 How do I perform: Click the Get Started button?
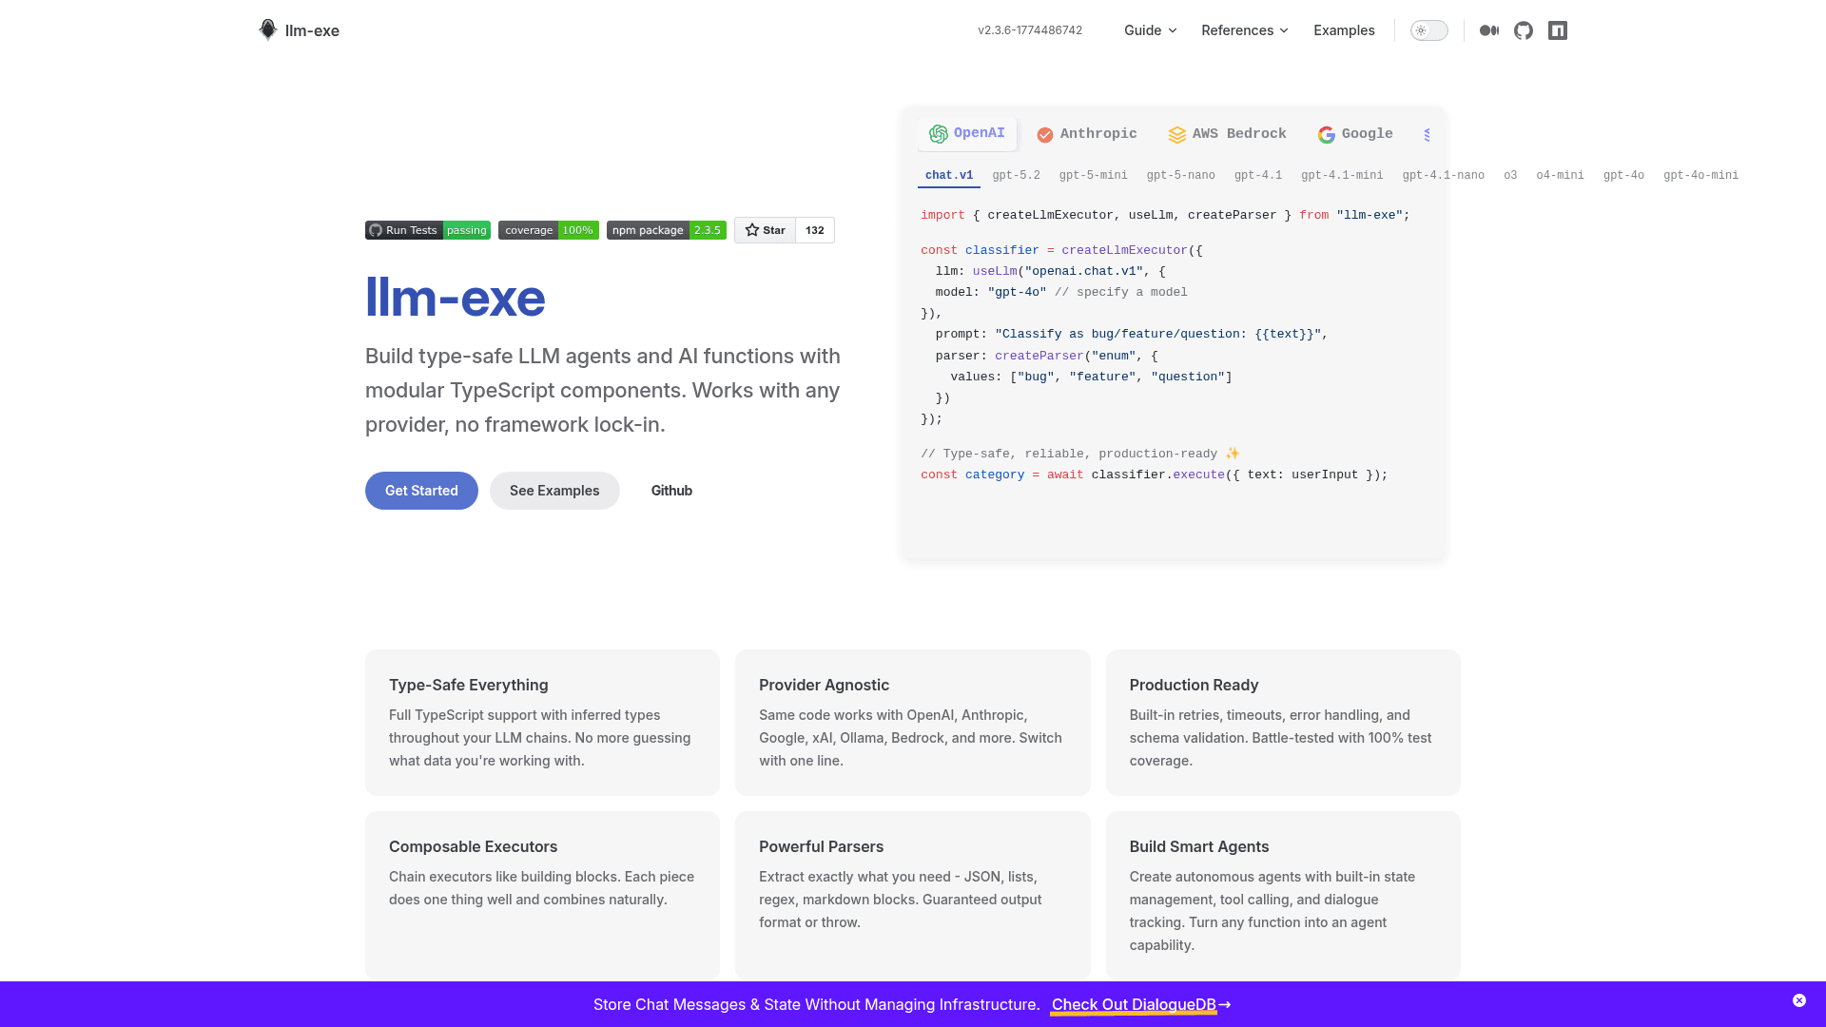tap(421, 491)
